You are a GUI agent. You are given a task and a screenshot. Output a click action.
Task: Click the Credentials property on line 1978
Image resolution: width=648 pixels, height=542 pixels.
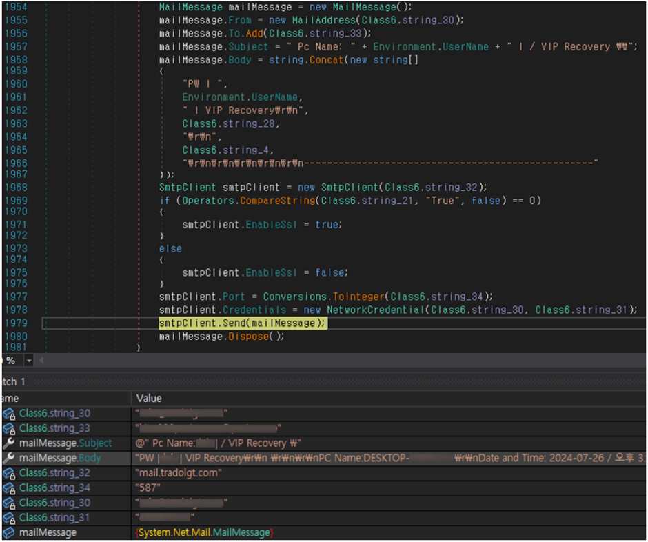point(254,310)
